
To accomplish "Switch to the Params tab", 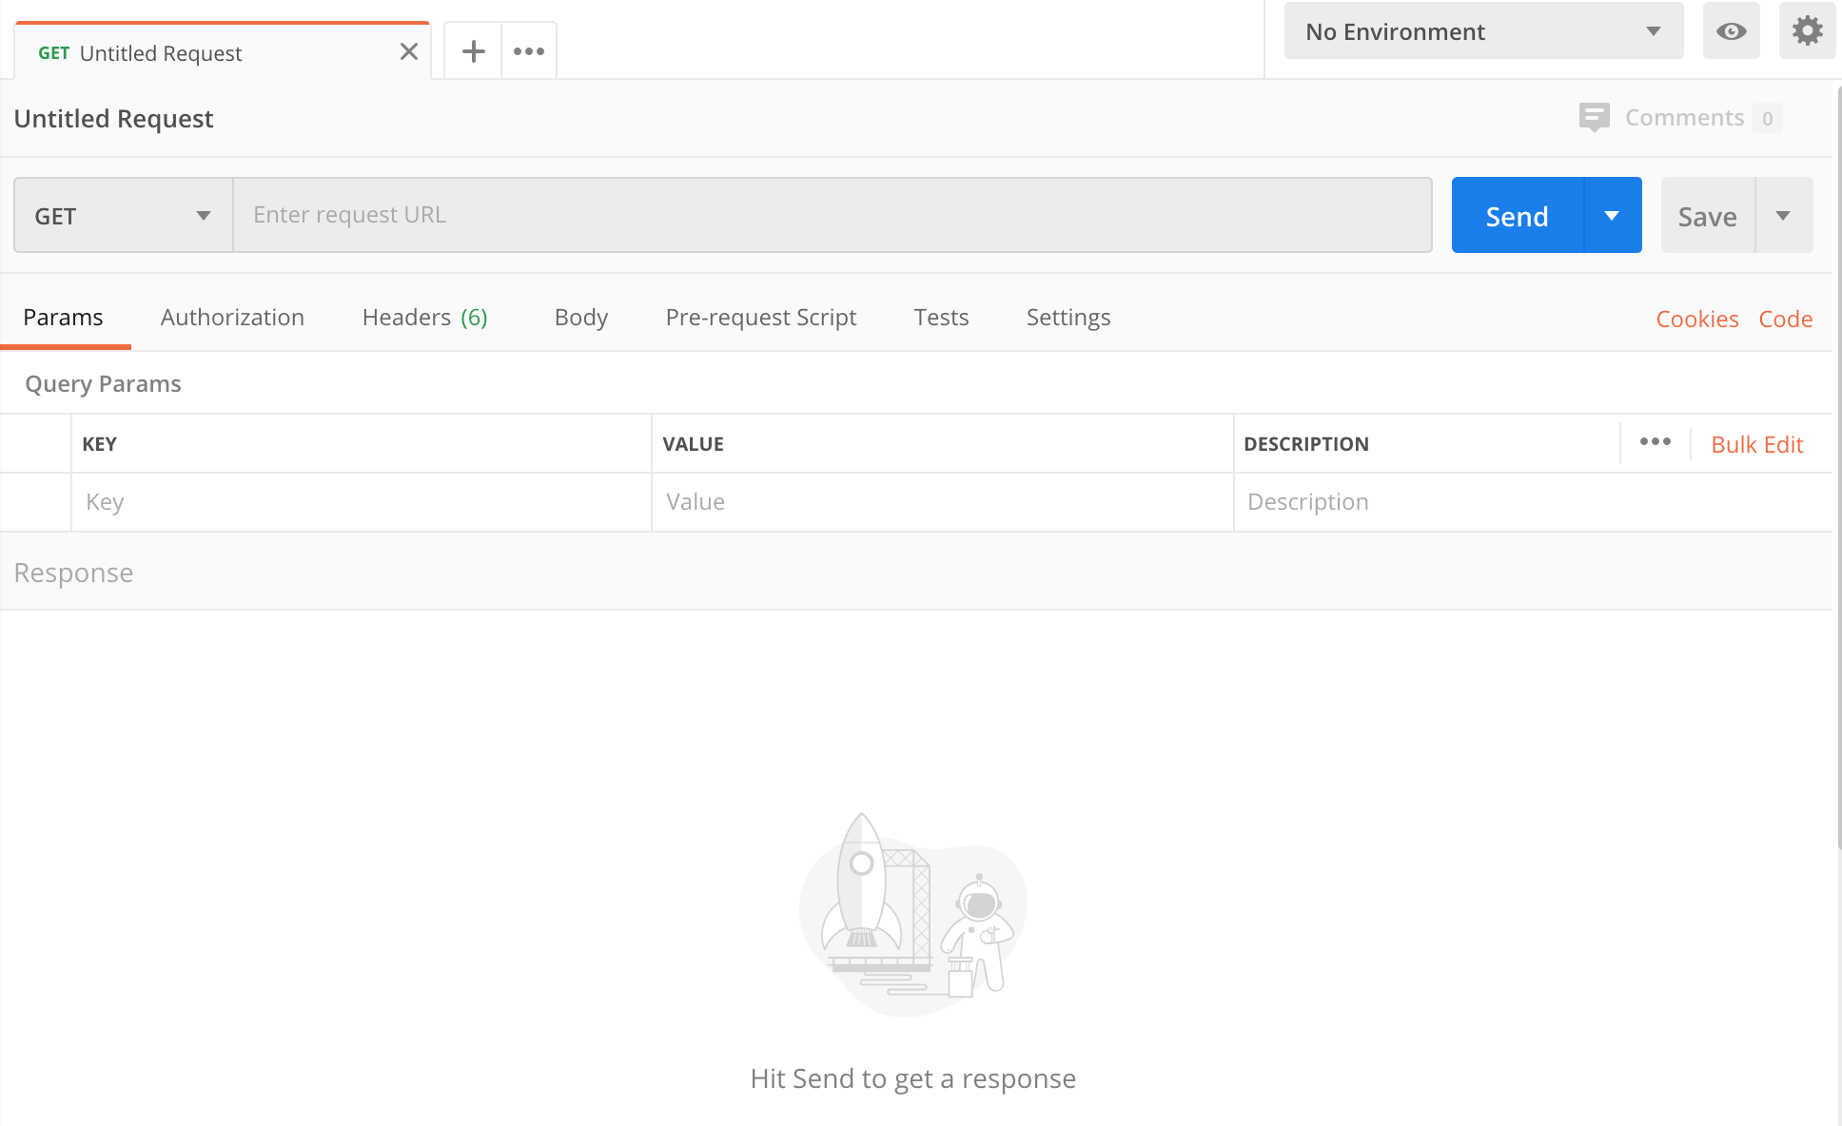I will click(x=63, y=318).
